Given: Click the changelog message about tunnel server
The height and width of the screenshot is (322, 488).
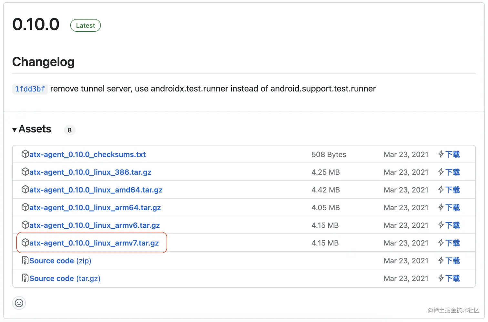Looking at the screenshot, I should pos(213,88).
